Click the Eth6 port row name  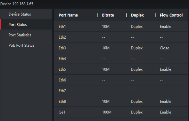click(62, 80)
